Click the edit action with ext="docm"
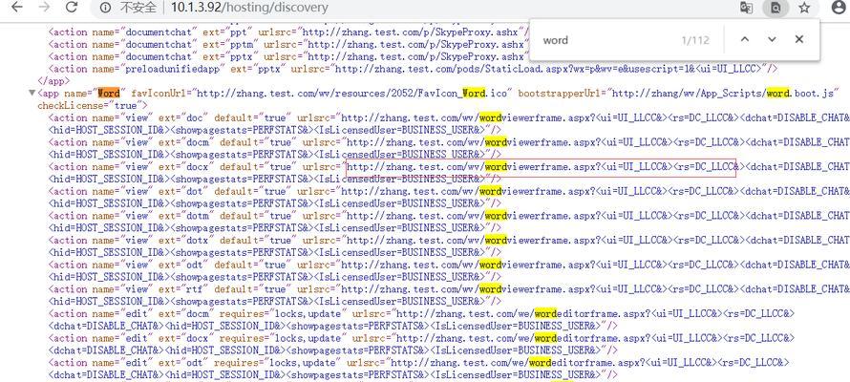Image resolution: width=850 pixels, height=382 pixels. pyautogui.click(x=422, y=319)
